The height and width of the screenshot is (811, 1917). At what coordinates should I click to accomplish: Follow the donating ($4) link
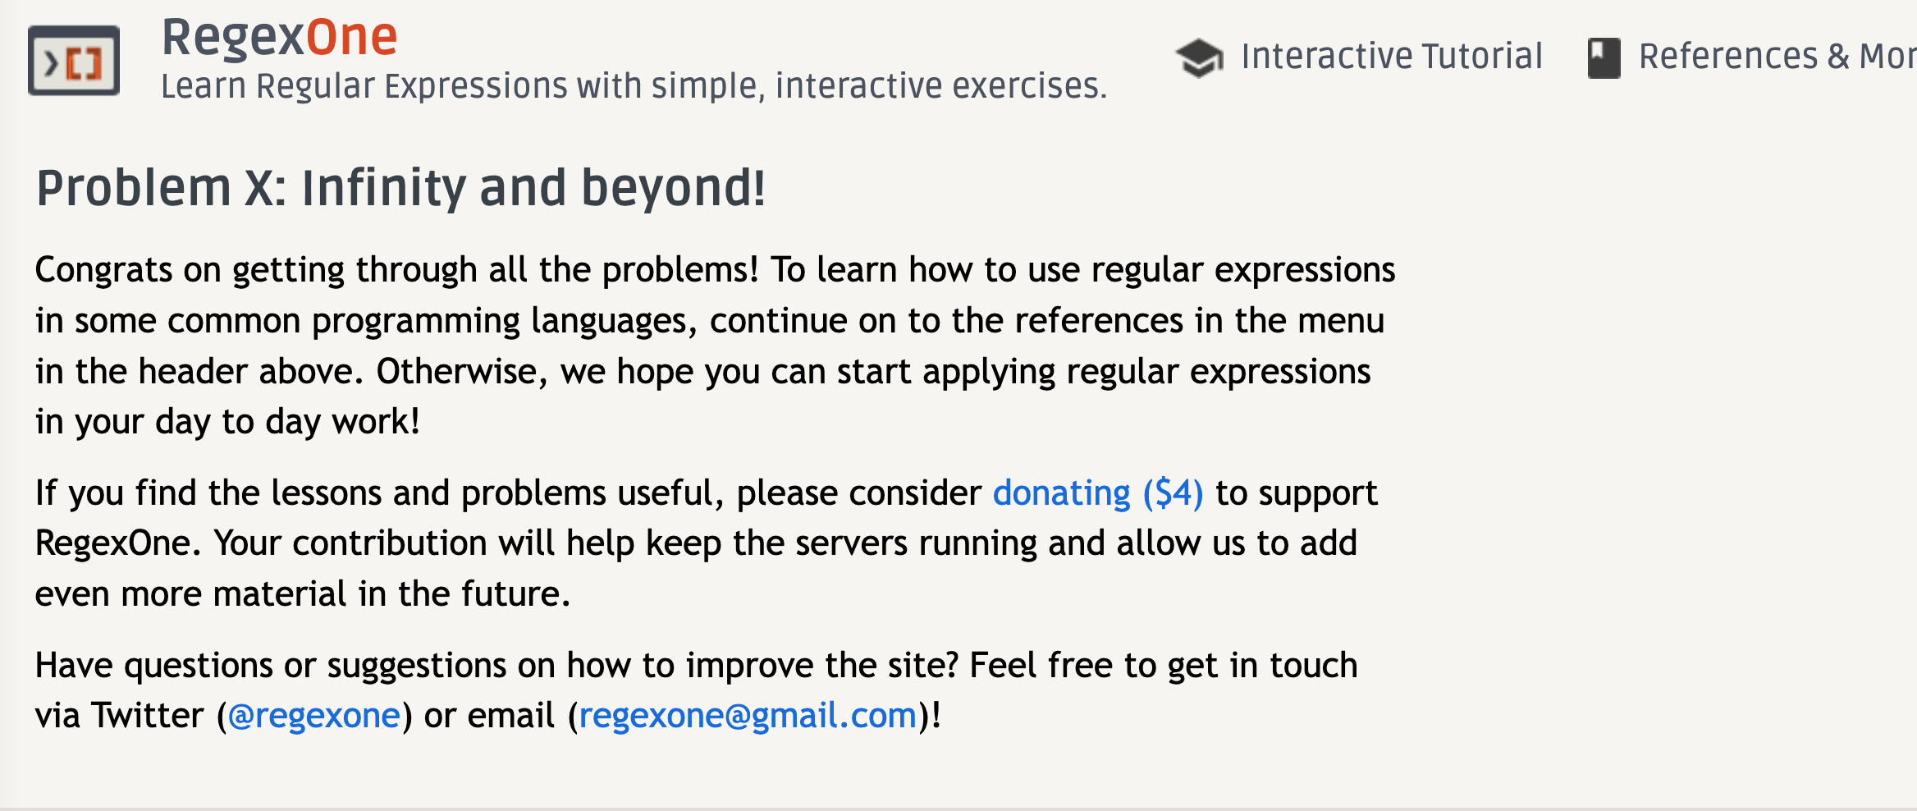pos(1097,493)
